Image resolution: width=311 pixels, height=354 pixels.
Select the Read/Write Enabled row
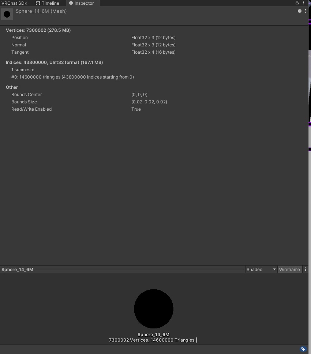pyautogui.click(x=154, y=109)
